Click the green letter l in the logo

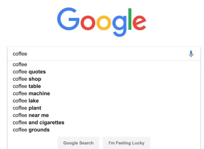[130, 19]
